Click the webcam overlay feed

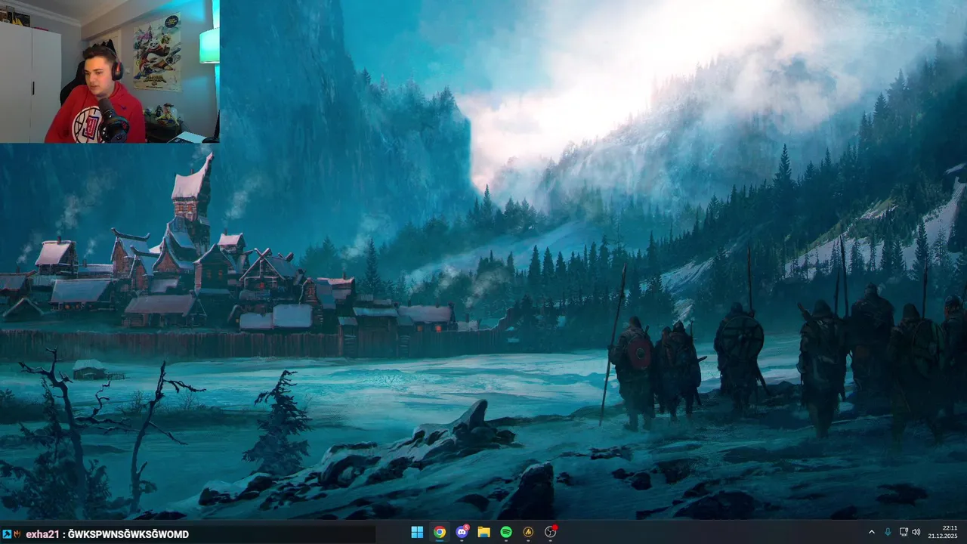point(110,71)
